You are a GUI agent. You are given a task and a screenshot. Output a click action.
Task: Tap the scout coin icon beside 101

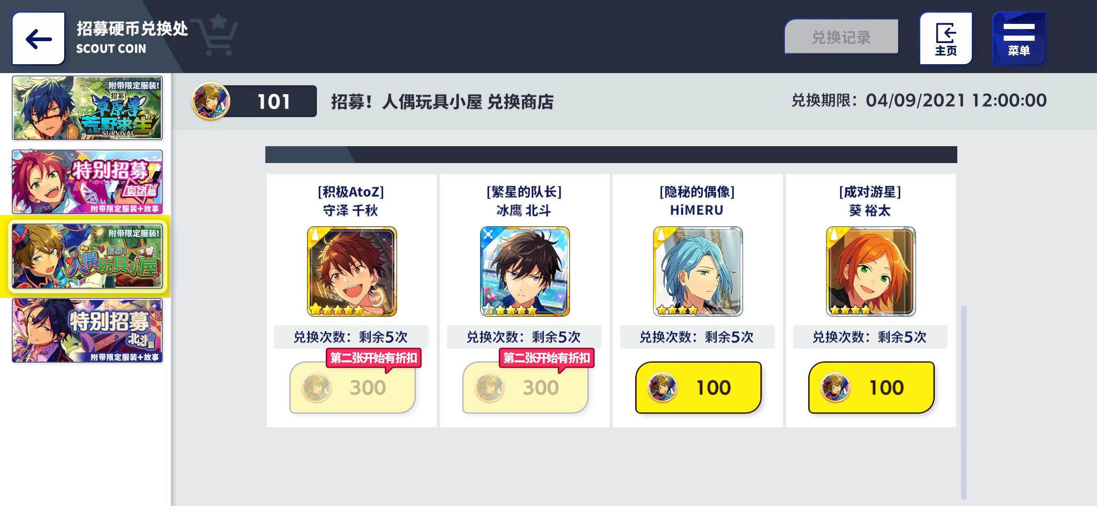210,101
